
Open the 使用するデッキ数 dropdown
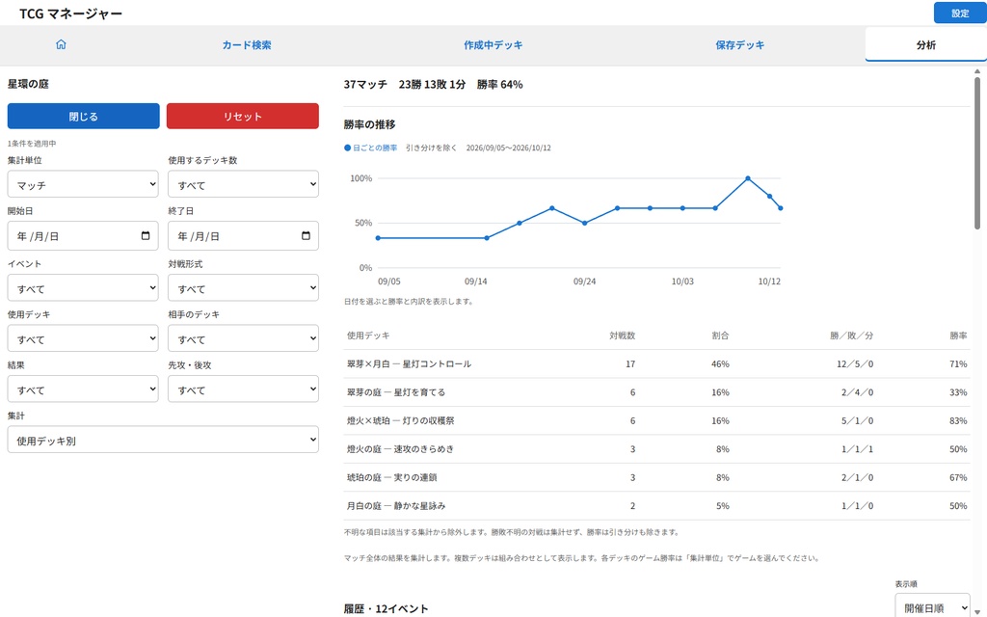tap(244, 184)
